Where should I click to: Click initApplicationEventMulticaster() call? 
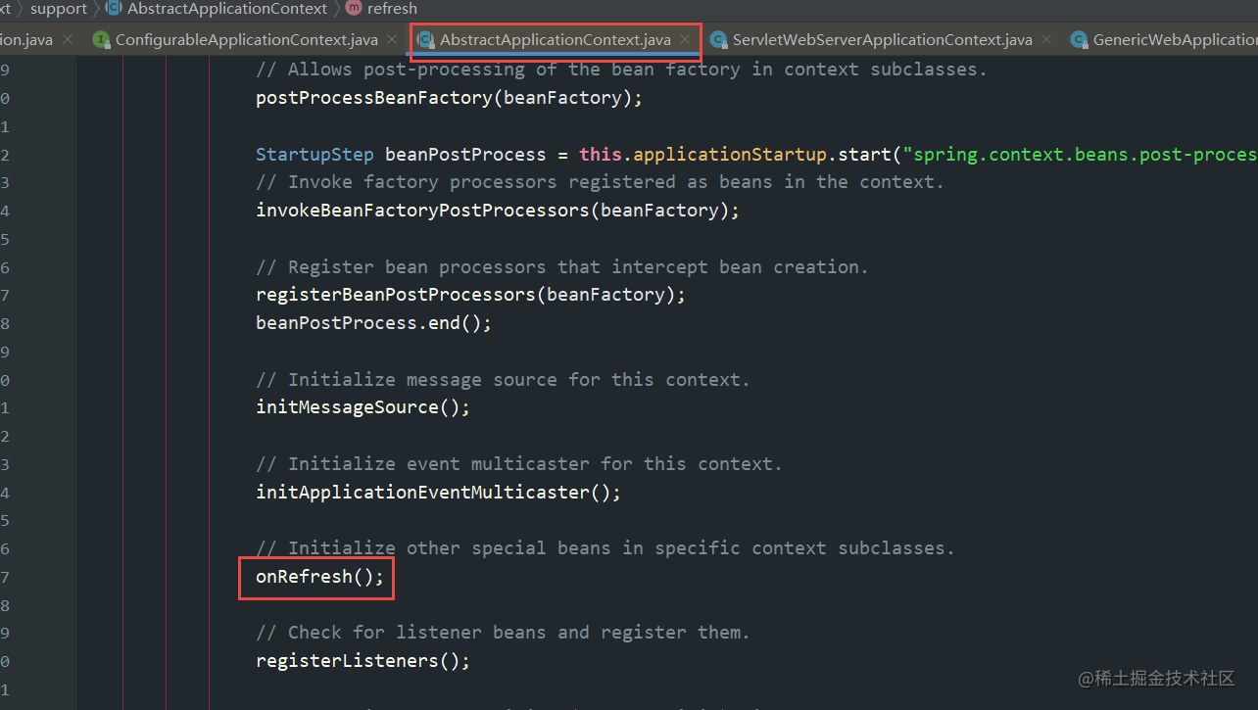(438, 492)
